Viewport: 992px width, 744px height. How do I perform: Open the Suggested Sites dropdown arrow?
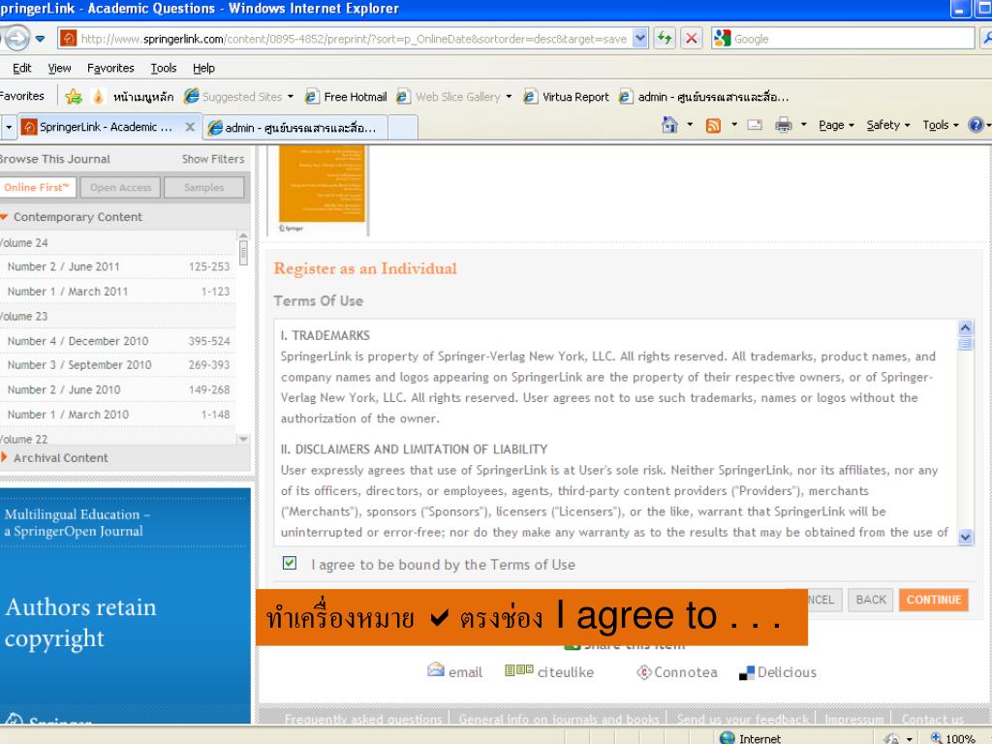coord(291,97)
